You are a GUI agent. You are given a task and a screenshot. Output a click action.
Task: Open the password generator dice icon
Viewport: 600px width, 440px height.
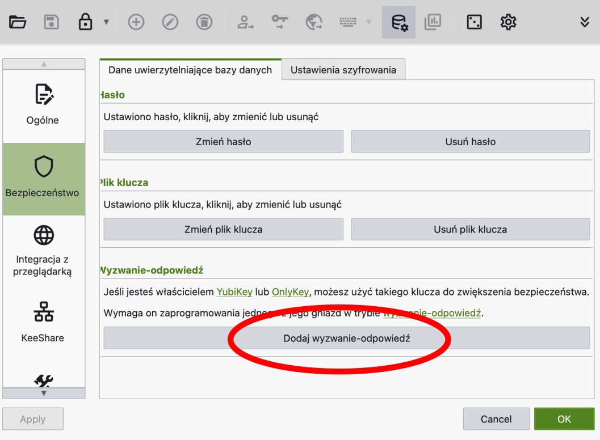474,22
